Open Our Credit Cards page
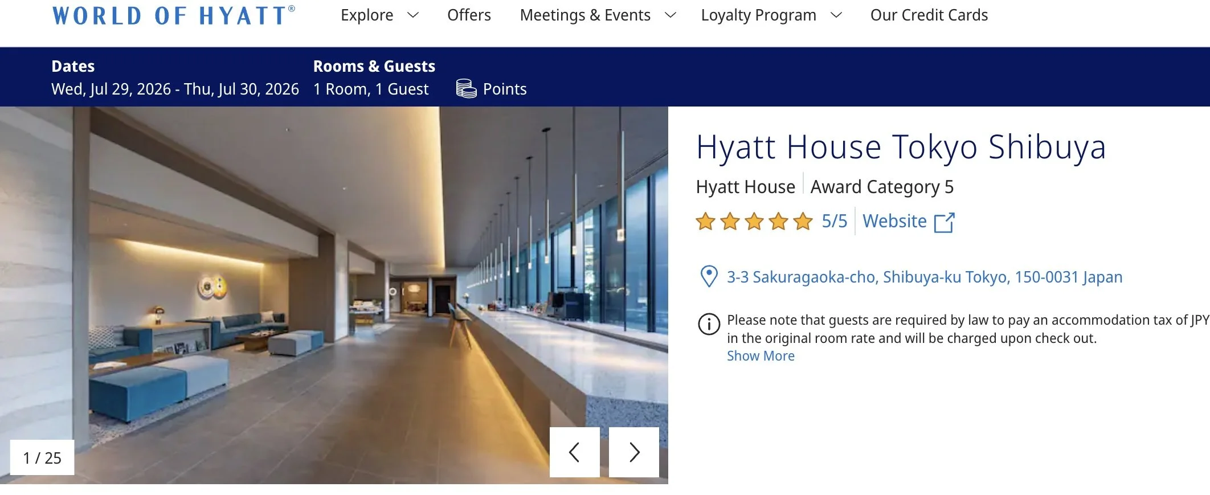Viewport: 1210px width, 495px height. [929, 15]
